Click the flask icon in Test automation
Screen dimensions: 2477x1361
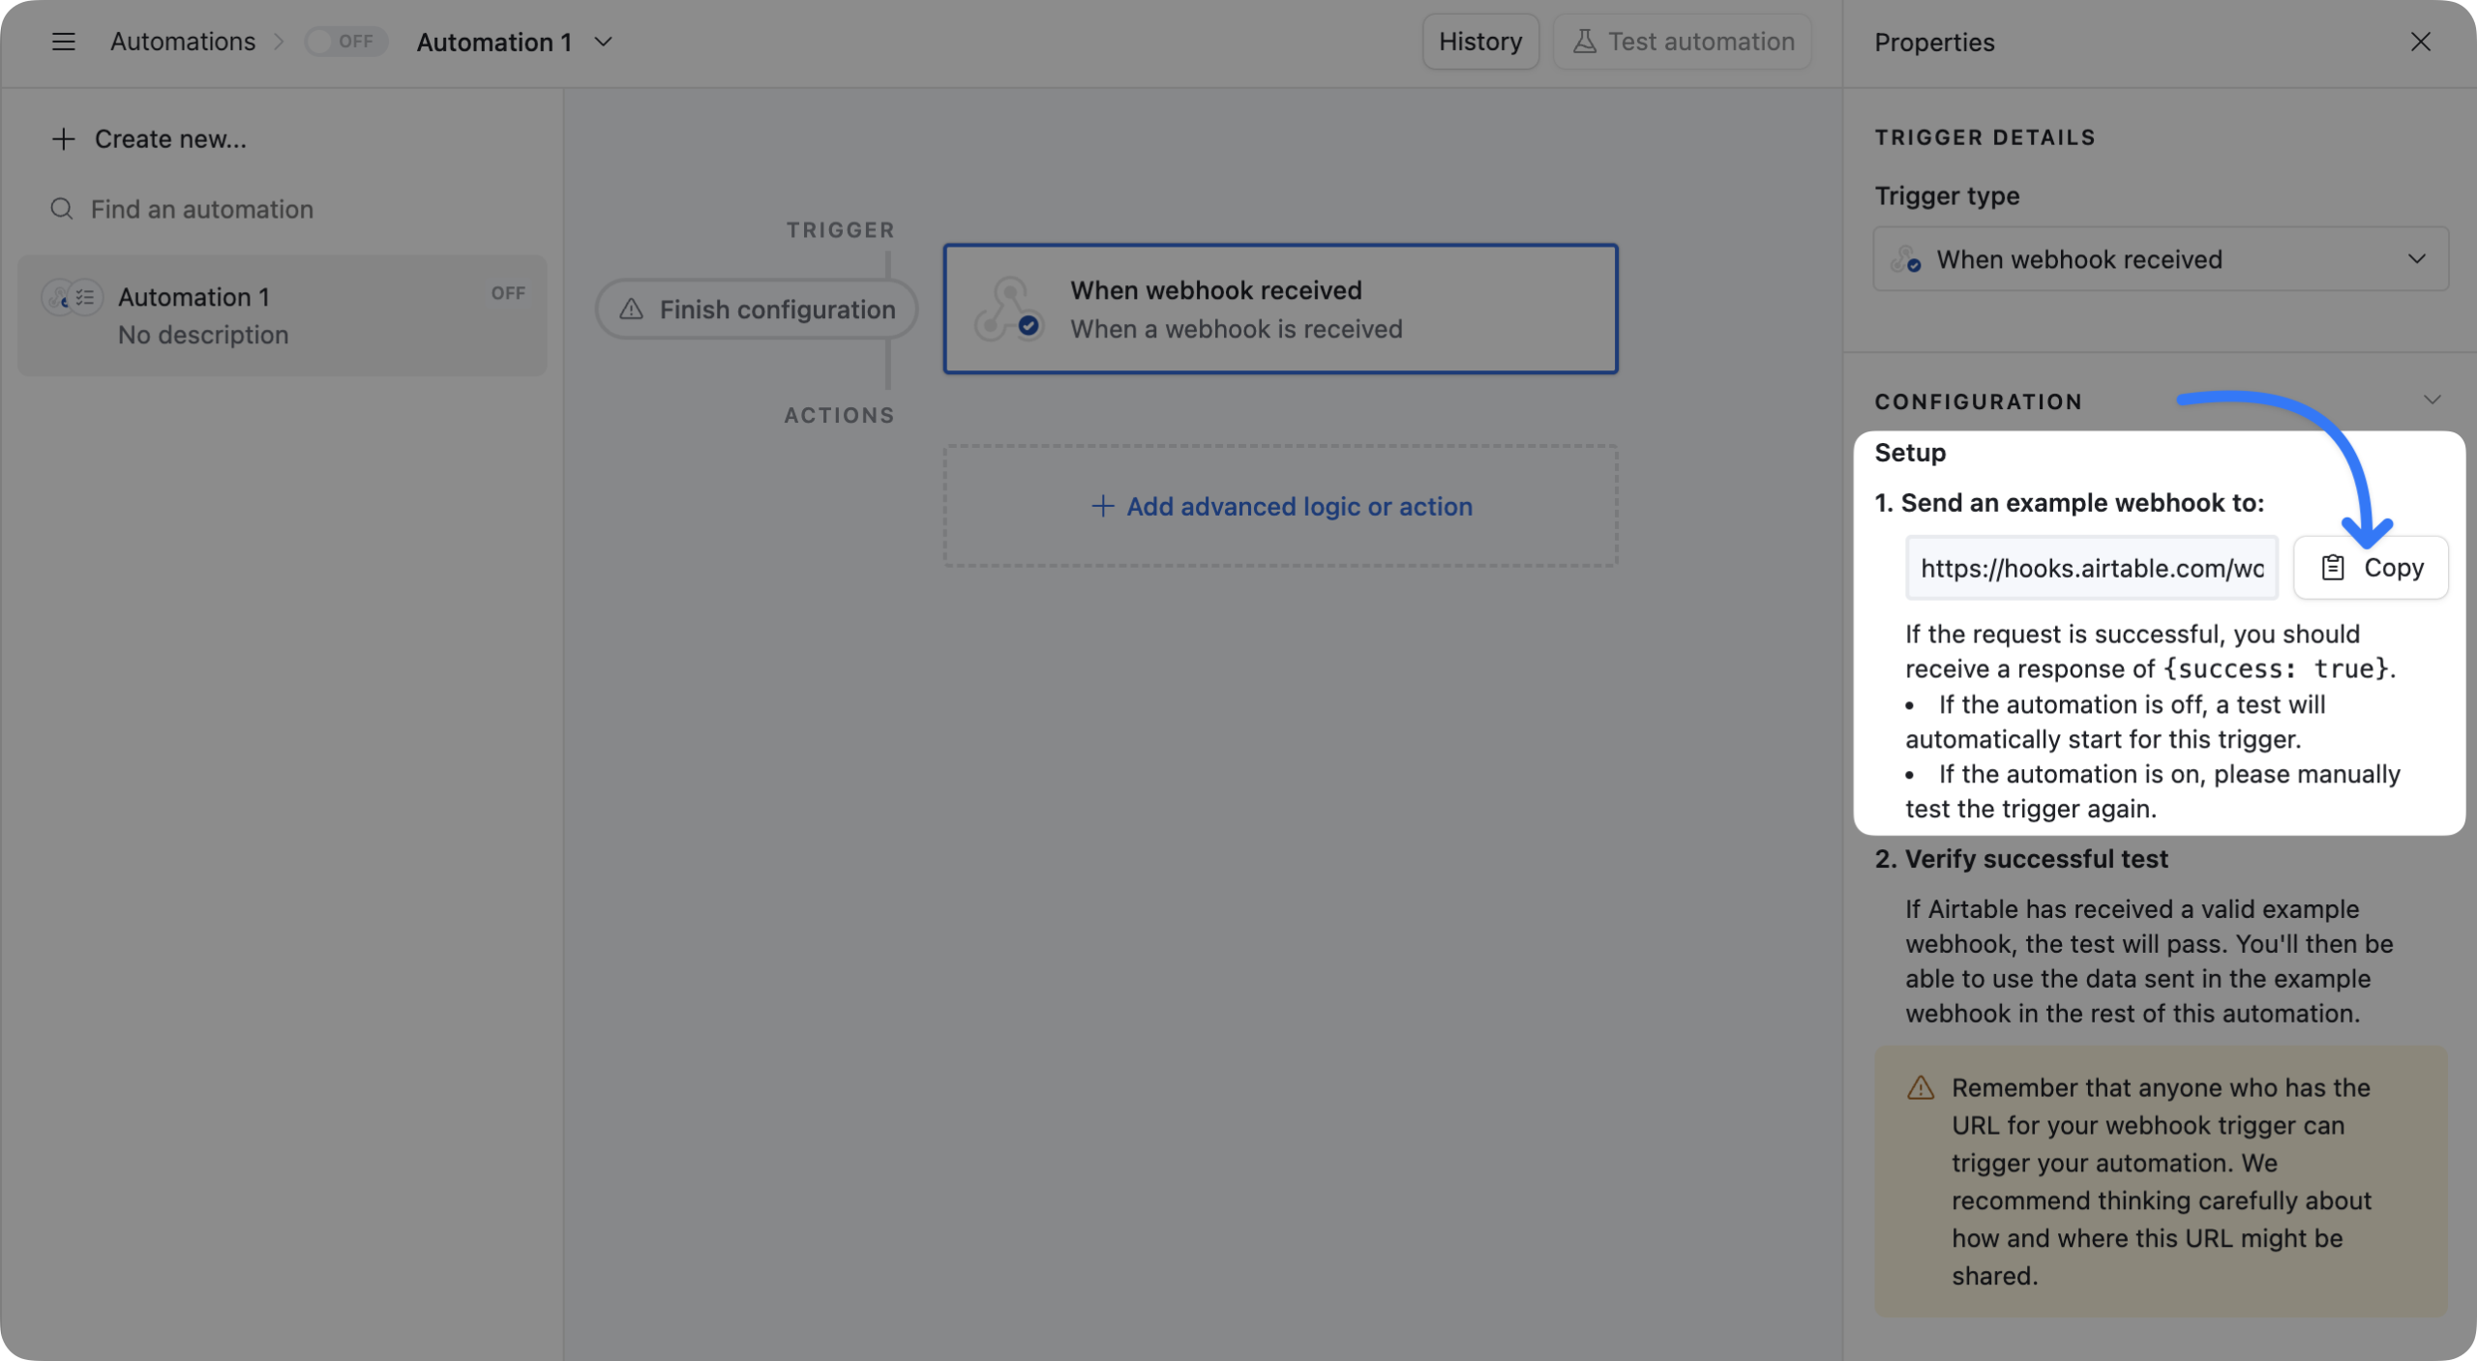click(1584, 42)
